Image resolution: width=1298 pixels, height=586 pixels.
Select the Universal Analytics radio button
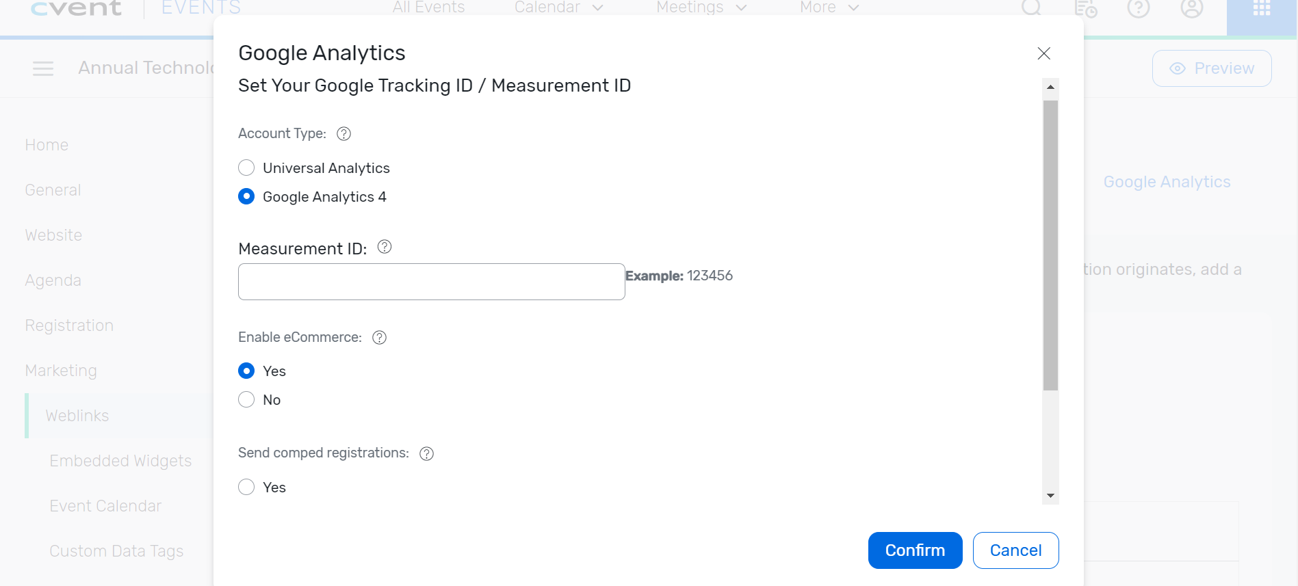246,168
